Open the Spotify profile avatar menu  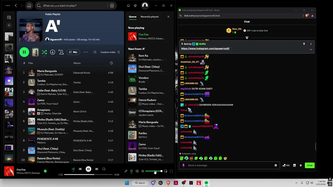145,5
